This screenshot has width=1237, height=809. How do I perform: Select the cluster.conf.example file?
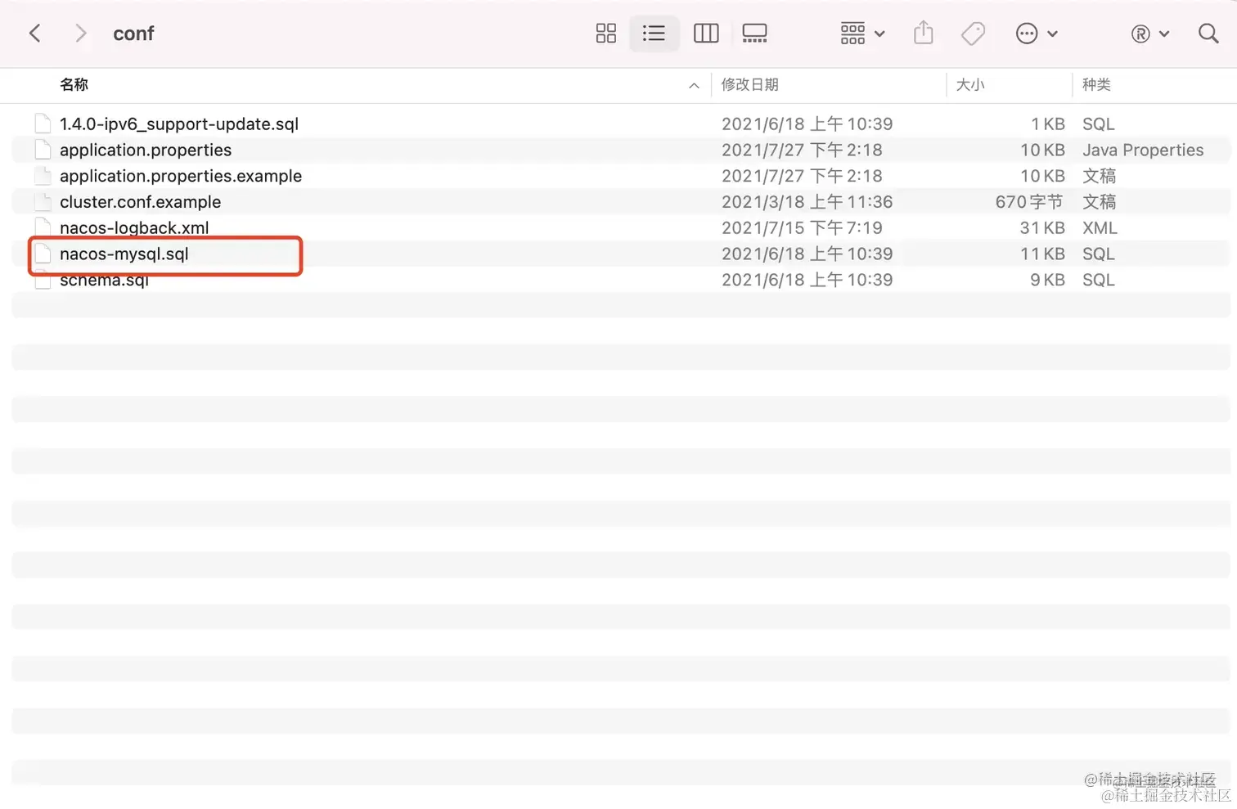(140, 202)
